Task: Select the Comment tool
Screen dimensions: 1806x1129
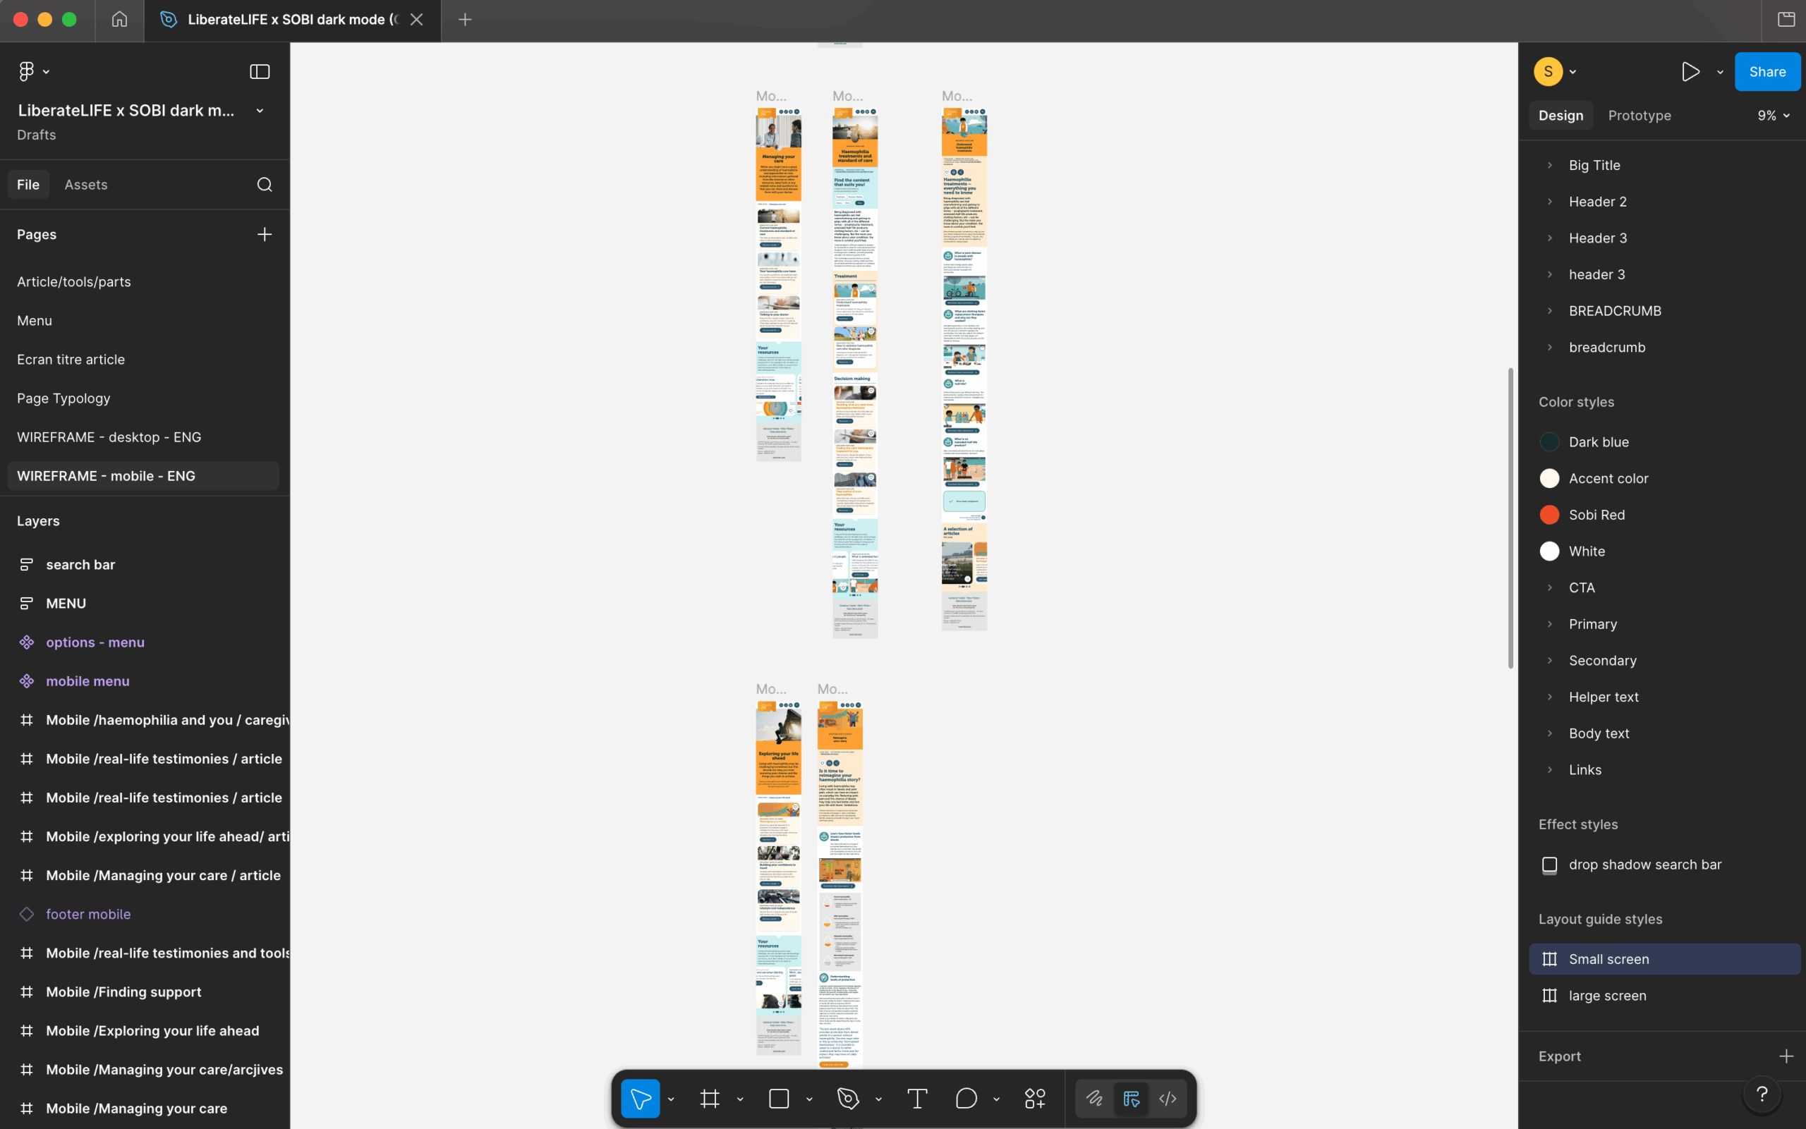Action: click(966, 1099)
